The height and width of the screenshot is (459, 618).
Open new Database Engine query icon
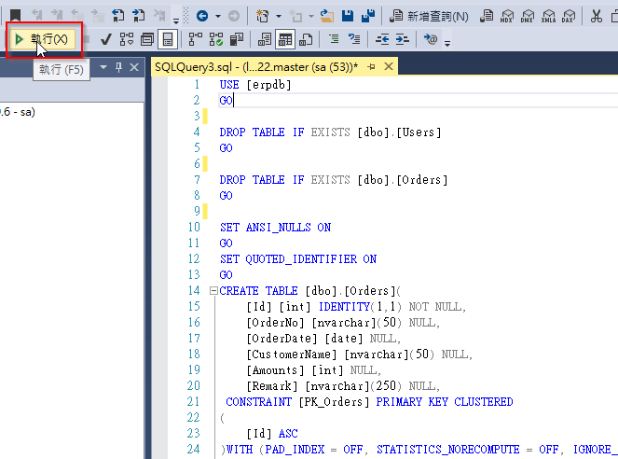click(x=487, y=16)
